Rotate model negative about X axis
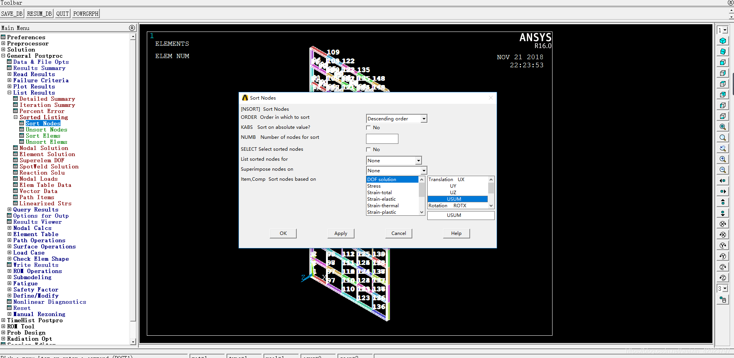This screenshot has height=358, width=734. pos(723,224)
